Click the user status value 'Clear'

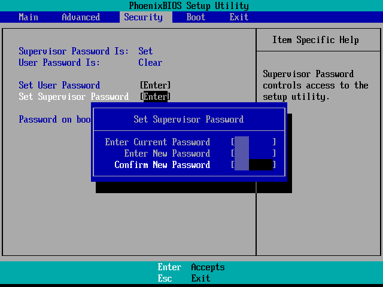pyautogui.click(x=150, y=63)
